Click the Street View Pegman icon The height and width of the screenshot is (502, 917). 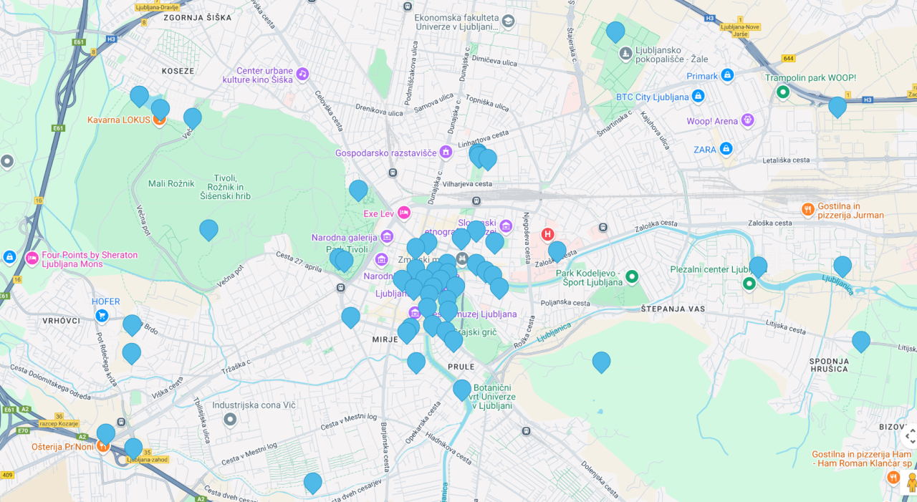(911, 483)
